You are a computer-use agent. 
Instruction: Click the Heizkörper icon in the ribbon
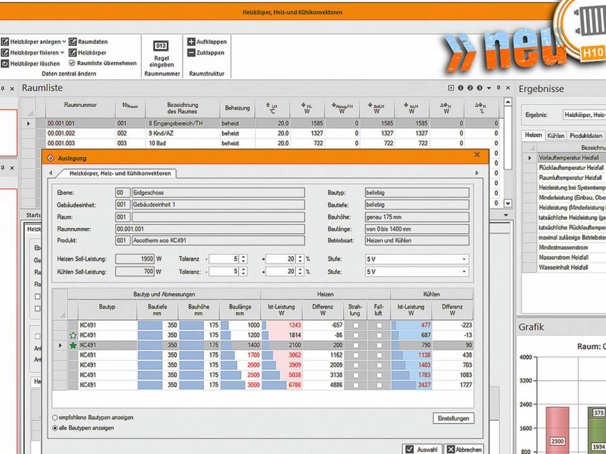coord(73,52)
